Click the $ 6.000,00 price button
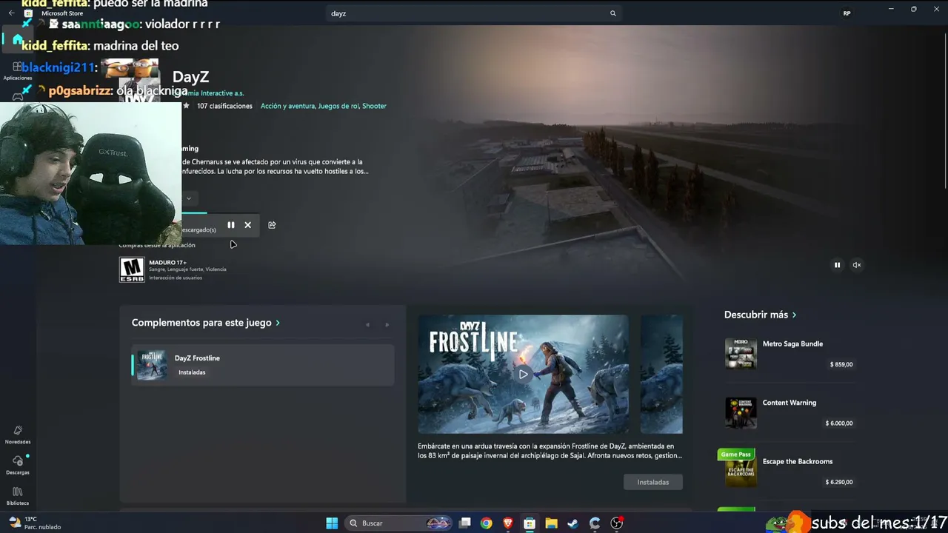This screenshot has height=533, width=948. [x=839, y=423]
